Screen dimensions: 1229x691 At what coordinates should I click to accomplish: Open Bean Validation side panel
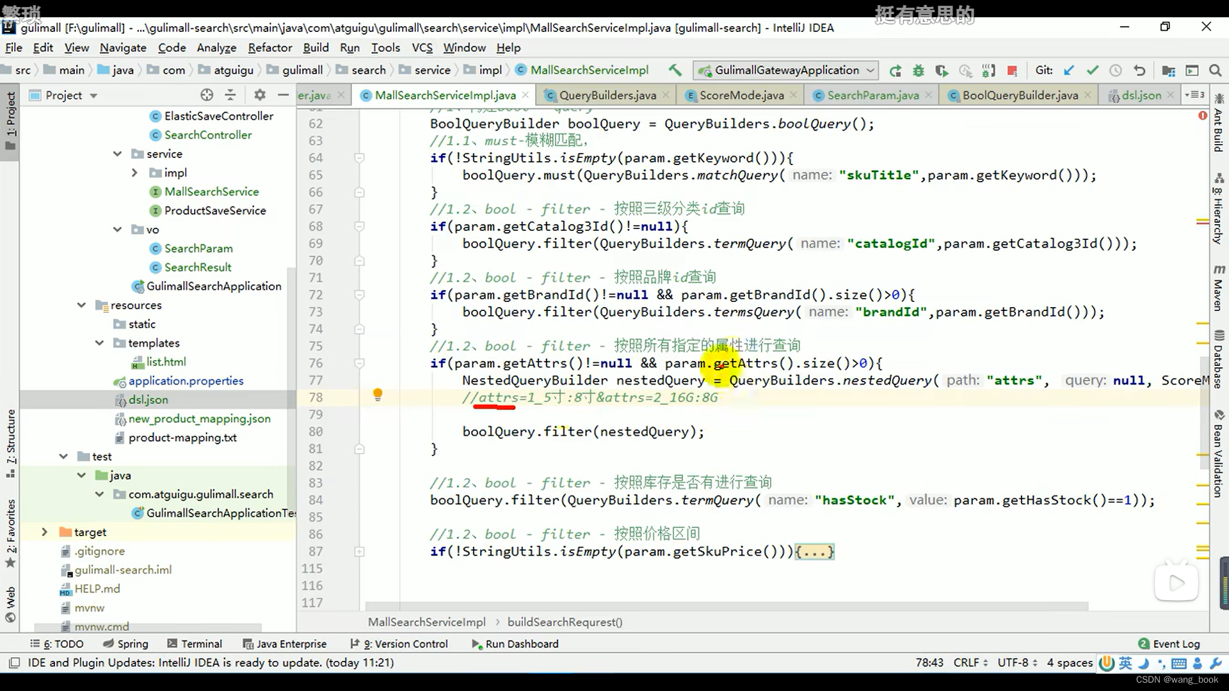(1218, 454)
